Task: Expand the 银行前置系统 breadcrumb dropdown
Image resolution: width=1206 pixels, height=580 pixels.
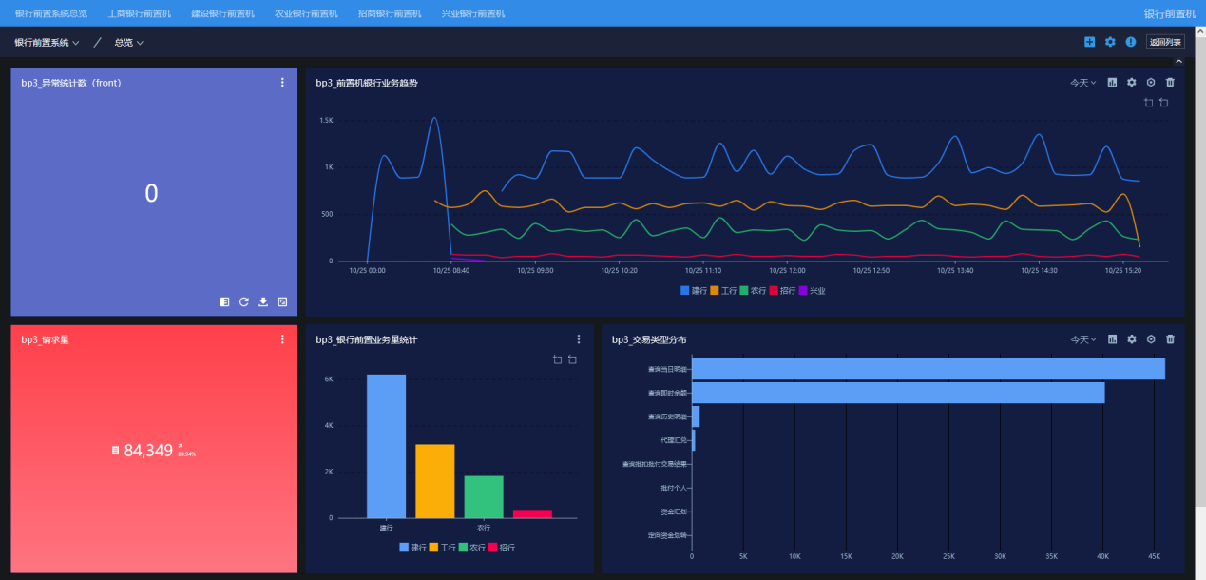Action: pyautogui.click(x=47, y=43)
